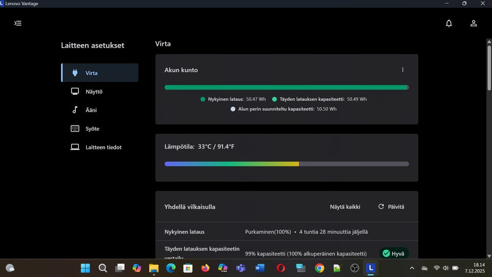Click the Yhdellä vilkaisulla heading
492x277 pixels.
tap(190, 207)
